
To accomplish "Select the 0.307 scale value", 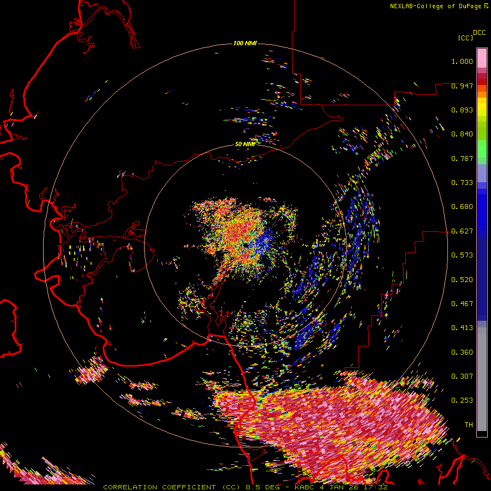I will (x=462, y=376).
